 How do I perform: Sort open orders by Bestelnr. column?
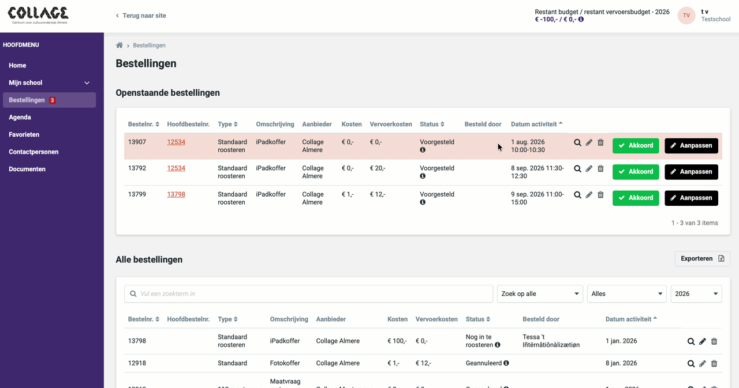coord(144,124)
